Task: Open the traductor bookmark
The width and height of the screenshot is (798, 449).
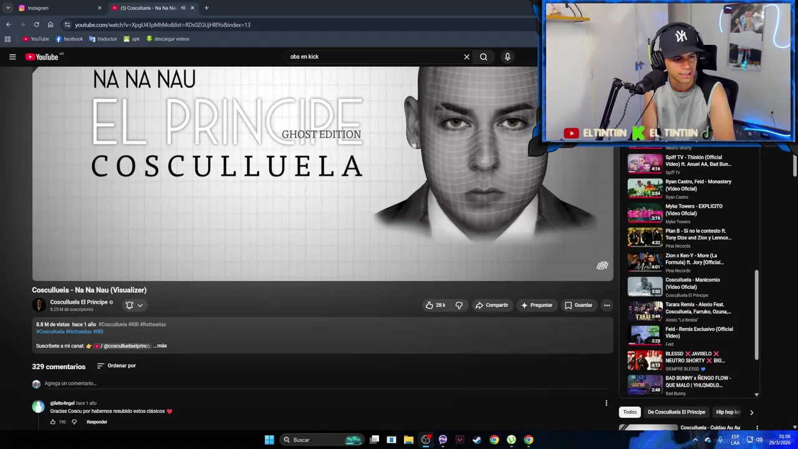Action: [103, 39]
